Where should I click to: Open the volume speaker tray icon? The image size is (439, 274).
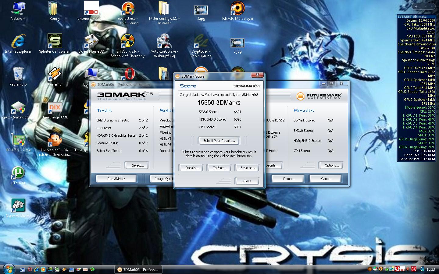tap(408, 269)
